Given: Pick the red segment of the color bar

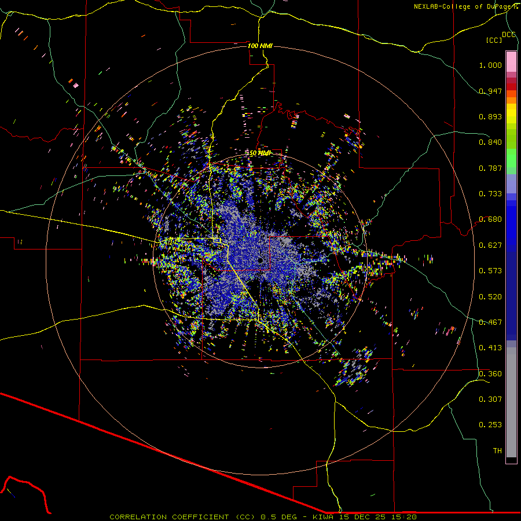Looking at the screenshot, I should [x=511, y=87].
